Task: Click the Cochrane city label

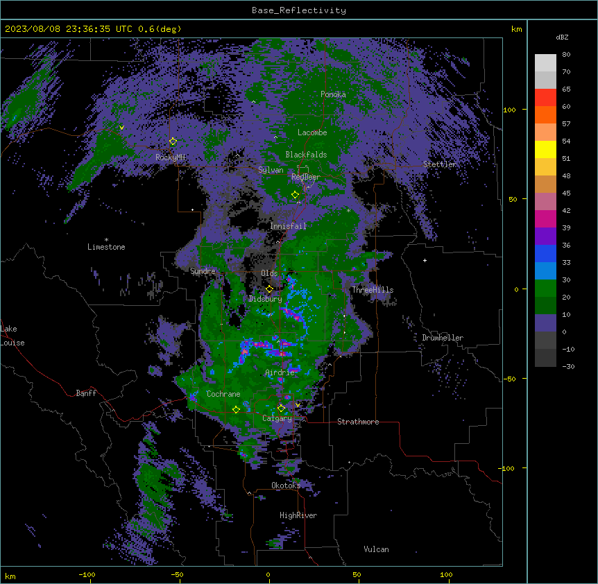Action: [223, 394]
